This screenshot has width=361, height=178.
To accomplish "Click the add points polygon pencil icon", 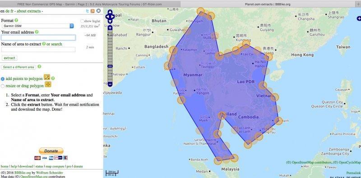I will [47, 77].
